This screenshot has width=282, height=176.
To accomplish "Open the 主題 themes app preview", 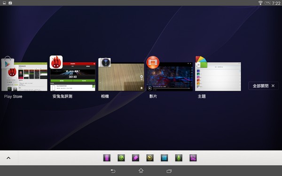I will click(218, 77).
